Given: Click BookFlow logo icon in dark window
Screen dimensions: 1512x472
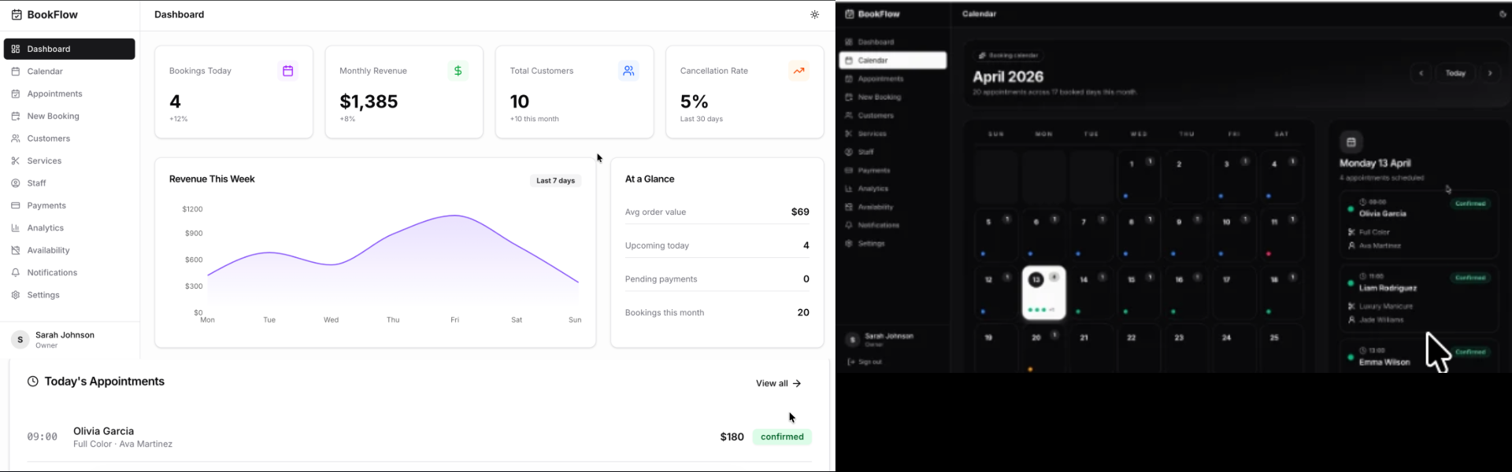Looking at the screenshot, I should pos(850,14).
